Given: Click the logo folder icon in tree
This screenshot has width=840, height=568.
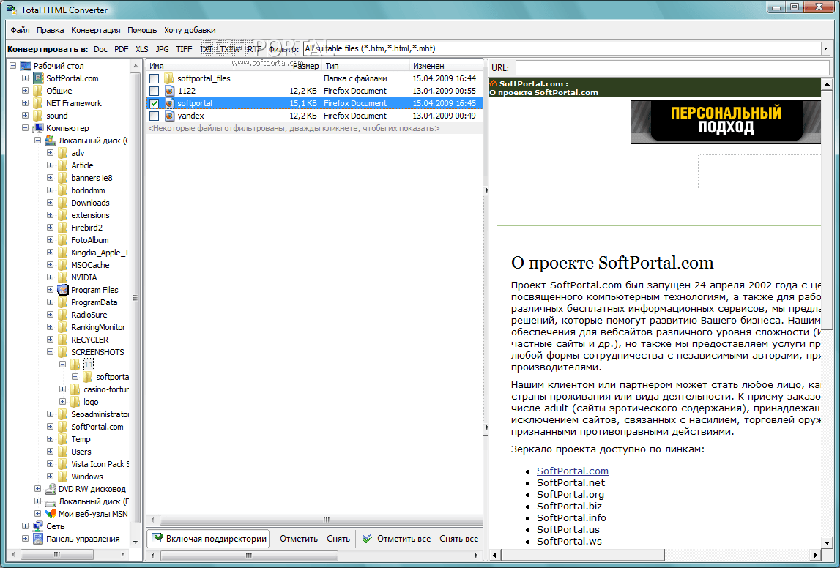Looking at the screenshot, I should (75, 402).
